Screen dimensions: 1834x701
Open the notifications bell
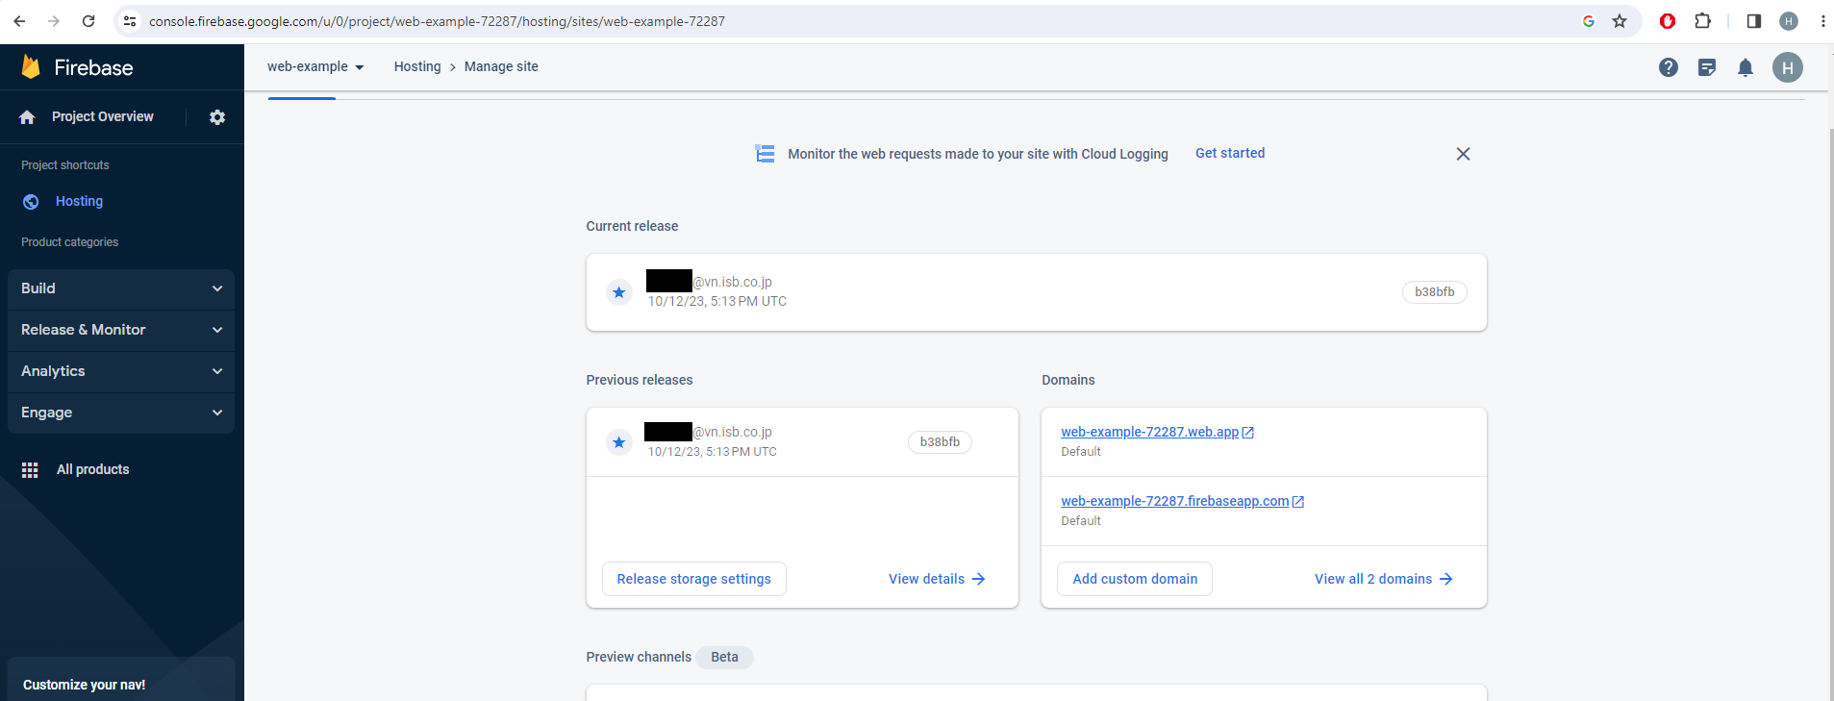click(1746, 67)
